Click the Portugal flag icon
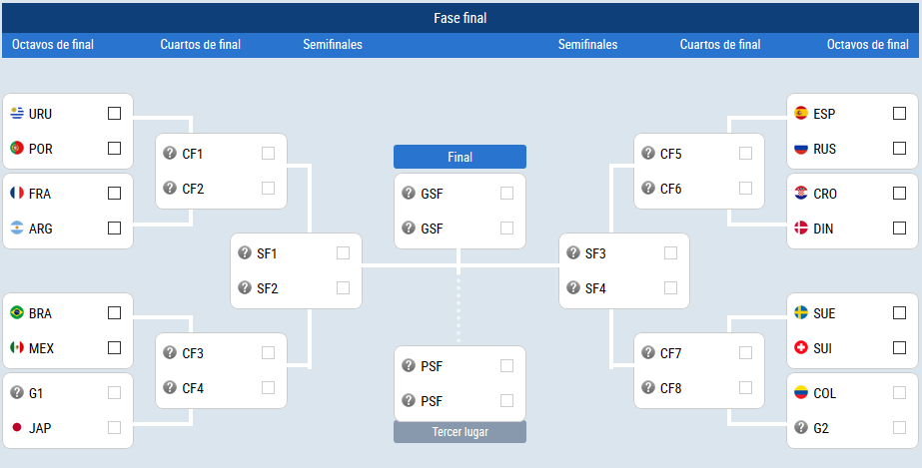Viewport: 922px width, 468px height. [x=17, y=149]
